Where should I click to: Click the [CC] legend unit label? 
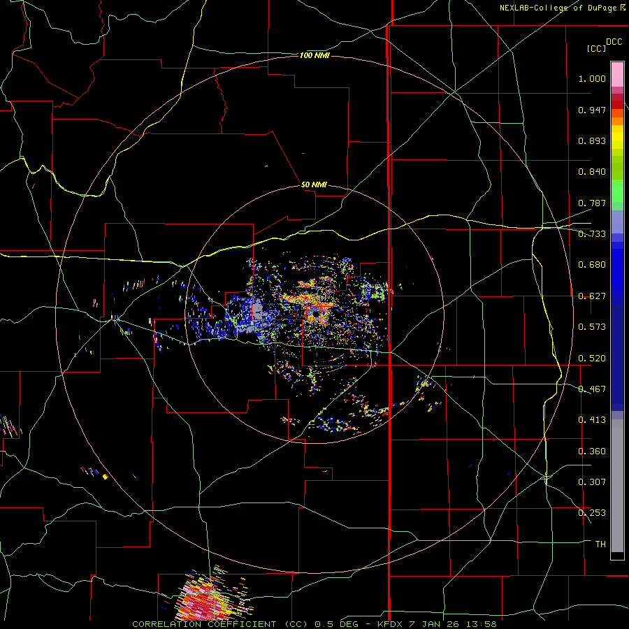(x=596, y=48)
